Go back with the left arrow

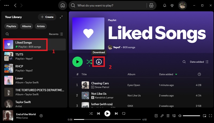click(15, 5)
